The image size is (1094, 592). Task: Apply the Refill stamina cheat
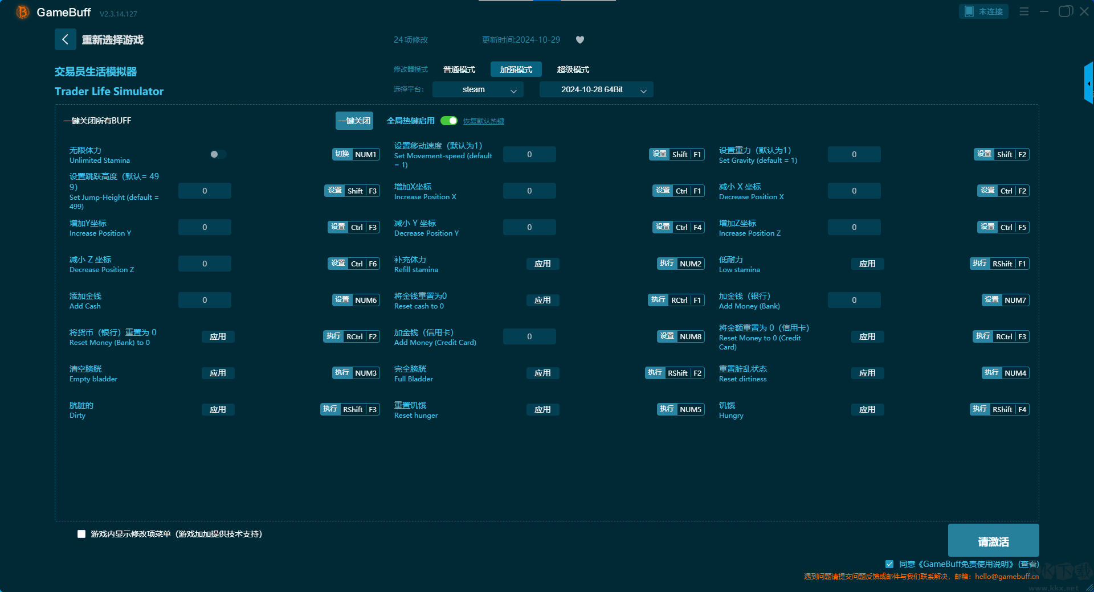click(x=542, y=264)
